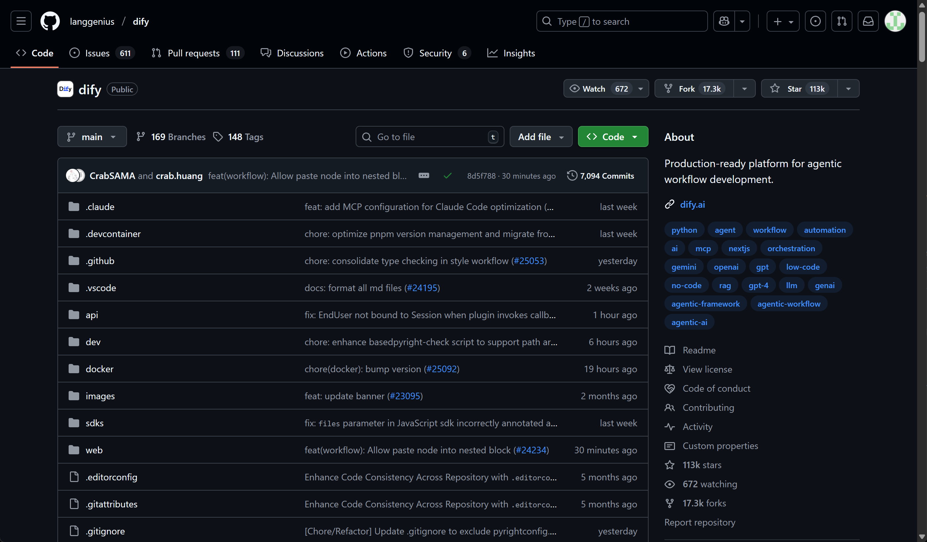Switch to the Insights tab
Viewport: 927px width, 542px height.
[511, 53]
